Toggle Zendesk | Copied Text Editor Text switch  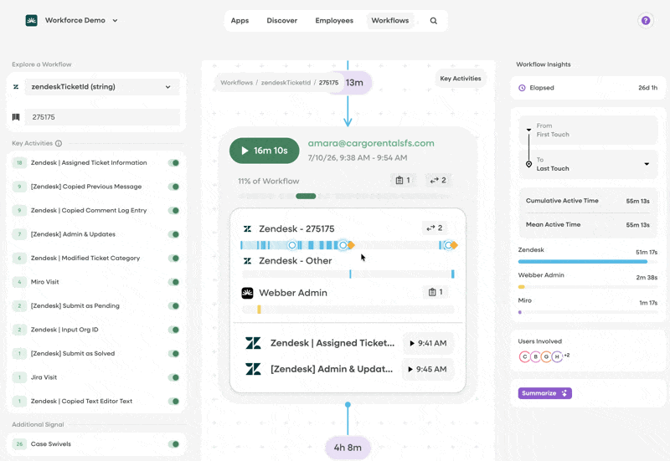click(173, 402)
